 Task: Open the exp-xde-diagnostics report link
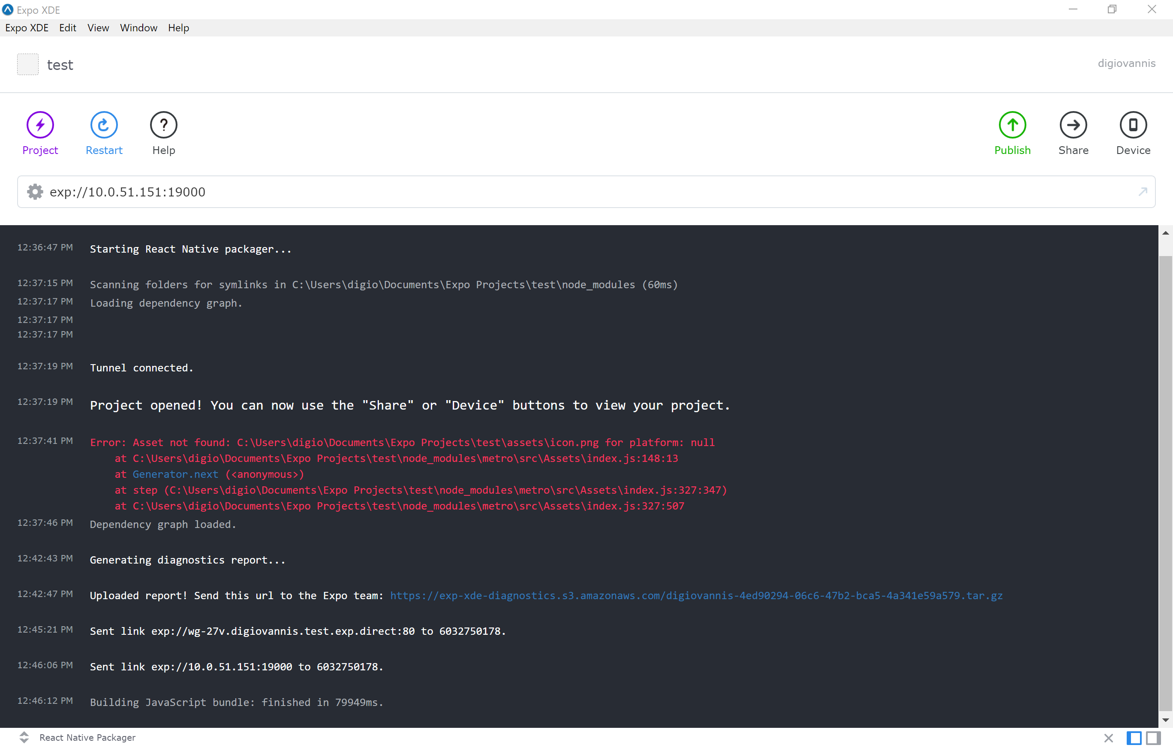tap(696, 595)
